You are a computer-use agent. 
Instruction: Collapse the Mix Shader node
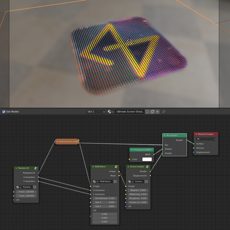[164, 135]
